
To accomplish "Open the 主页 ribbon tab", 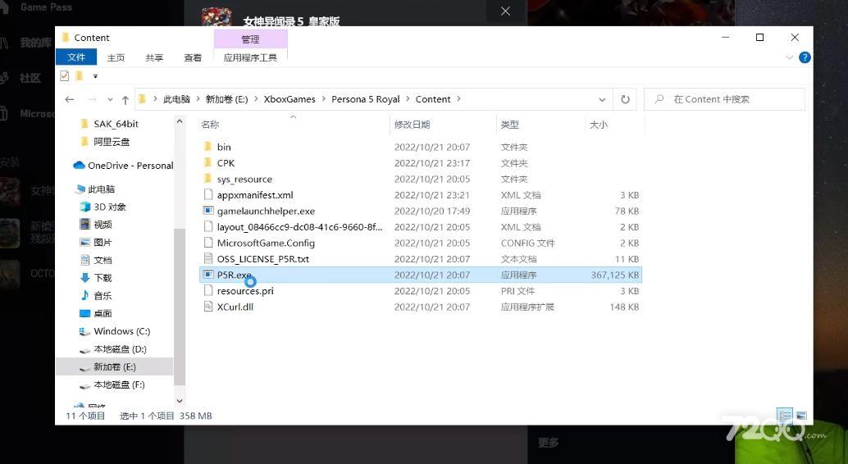I will pyautogui.click(x=116, y=57).
